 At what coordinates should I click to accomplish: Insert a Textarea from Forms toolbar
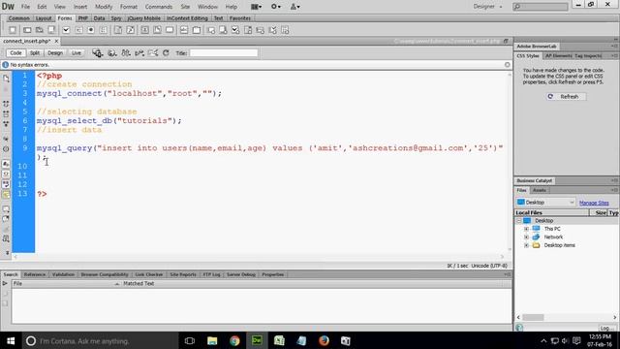(x=51, y=30)
